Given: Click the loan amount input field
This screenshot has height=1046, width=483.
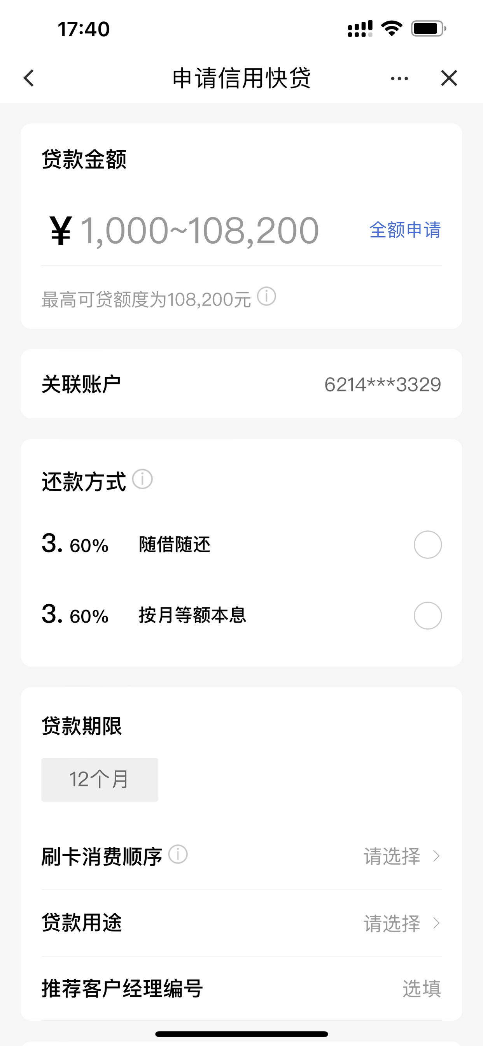Looking at the screenshot, I should [x=199, y=230].
